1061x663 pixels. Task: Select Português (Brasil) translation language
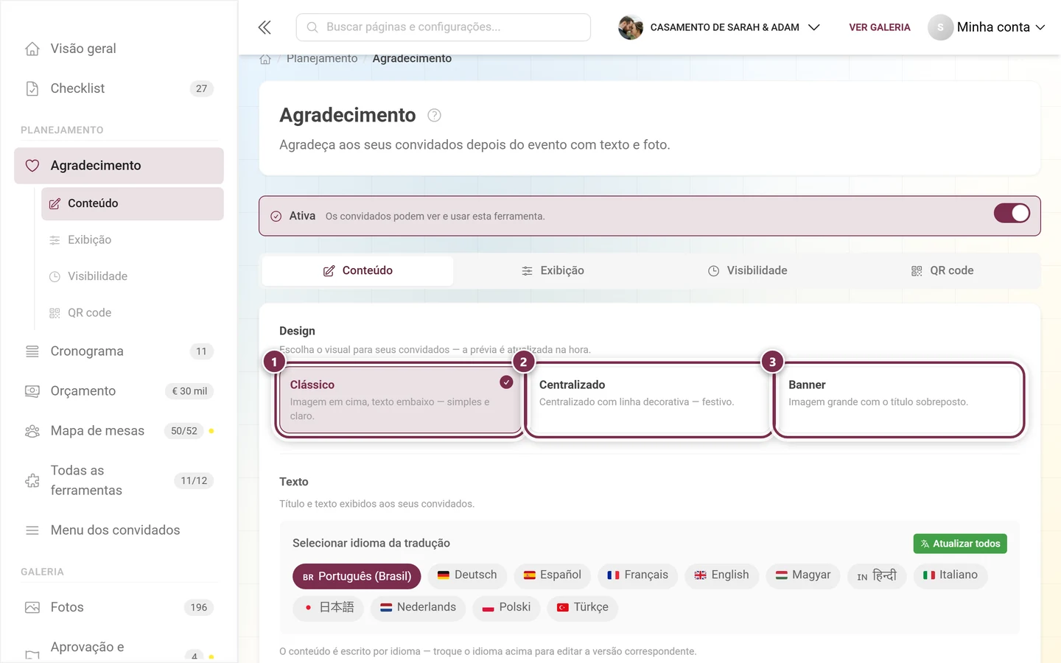click(357, 576)
